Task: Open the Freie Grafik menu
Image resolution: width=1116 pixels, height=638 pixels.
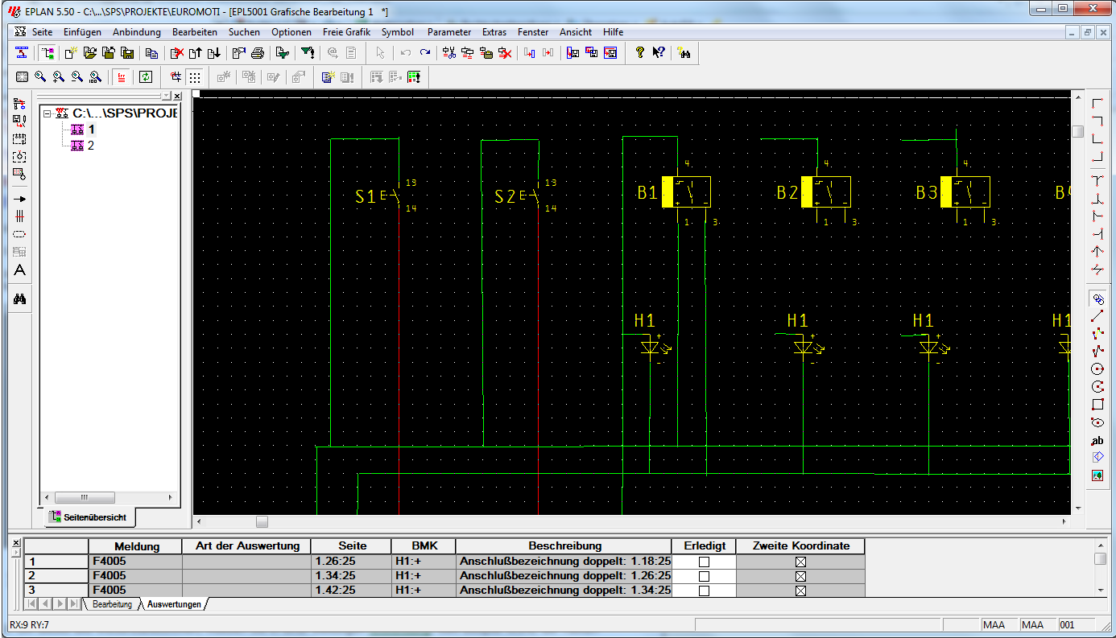Action: click(x=346, y=32)
